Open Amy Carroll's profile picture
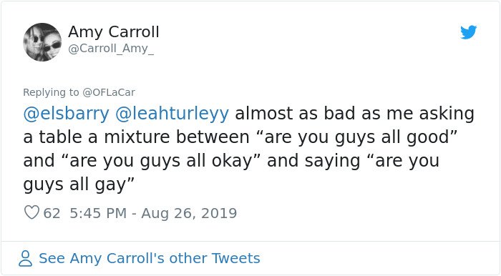The image size is (501, 276). click(x=42, y=42)
